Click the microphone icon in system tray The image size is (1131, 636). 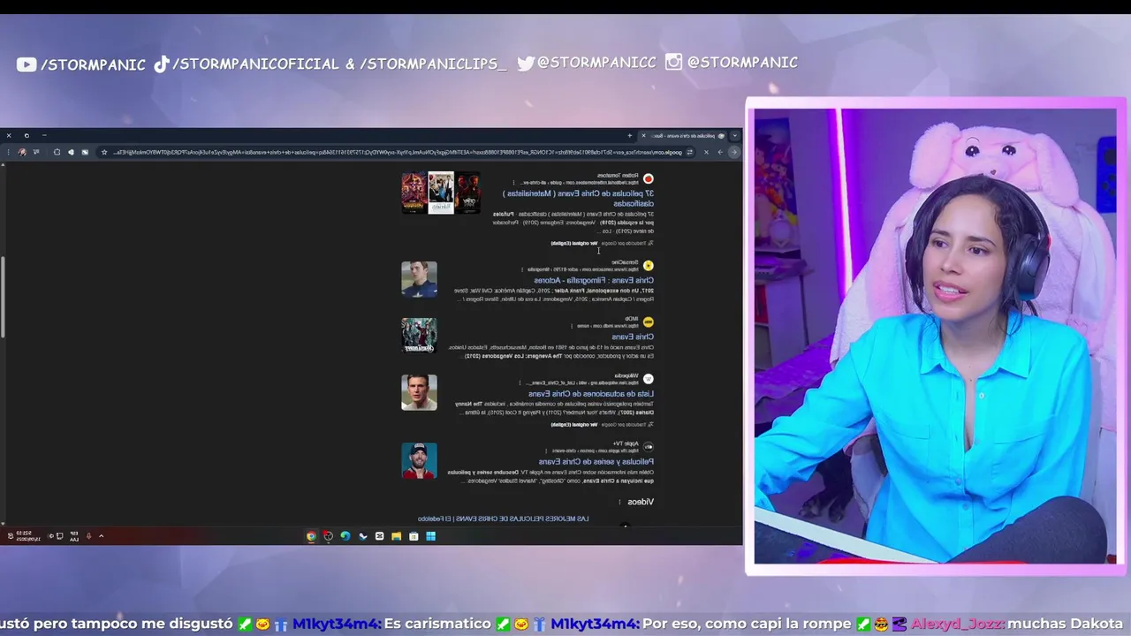pos(88,536)
